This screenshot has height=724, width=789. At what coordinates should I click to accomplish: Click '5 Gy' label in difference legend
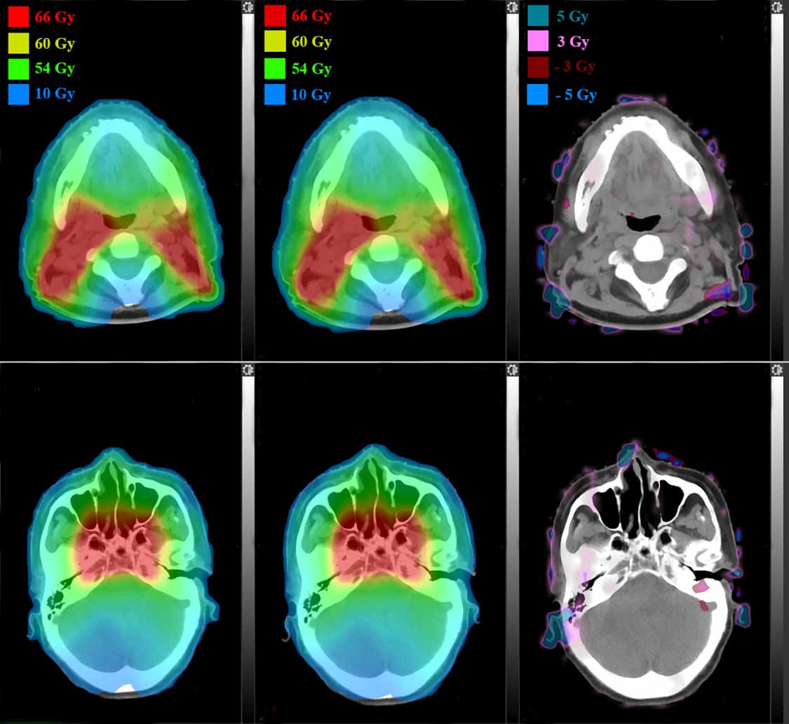click(572, 17)
